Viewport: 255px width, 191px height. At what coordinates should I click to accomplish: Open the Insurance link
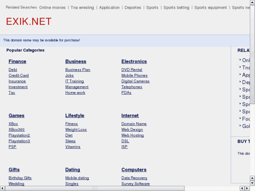[17, 81]
